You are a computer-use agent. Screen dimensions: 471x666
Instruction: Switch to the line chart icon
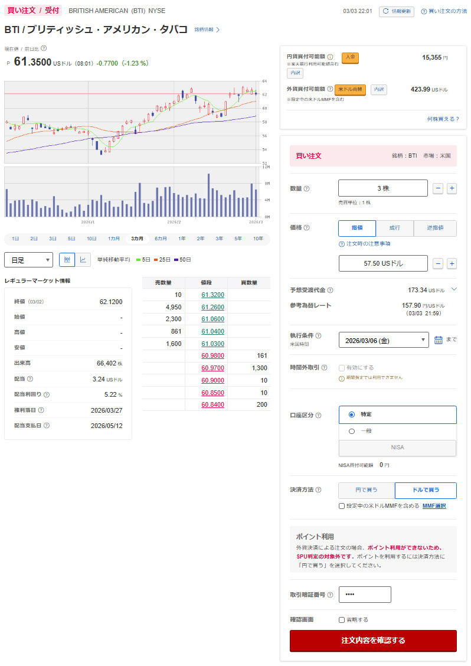(83, 260)
